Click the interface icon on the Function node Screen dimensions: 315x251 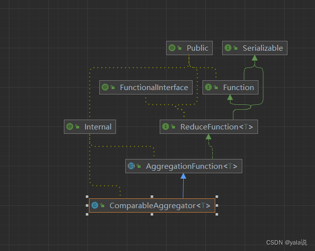[208, 88]
